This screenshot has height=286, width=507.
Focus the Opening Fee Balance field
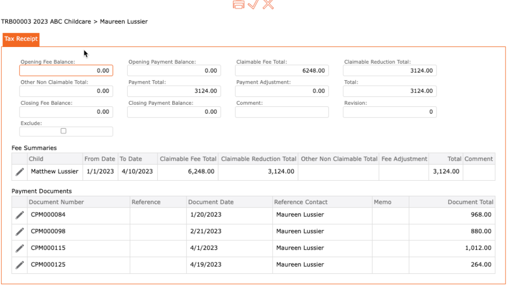coord(66,71)
